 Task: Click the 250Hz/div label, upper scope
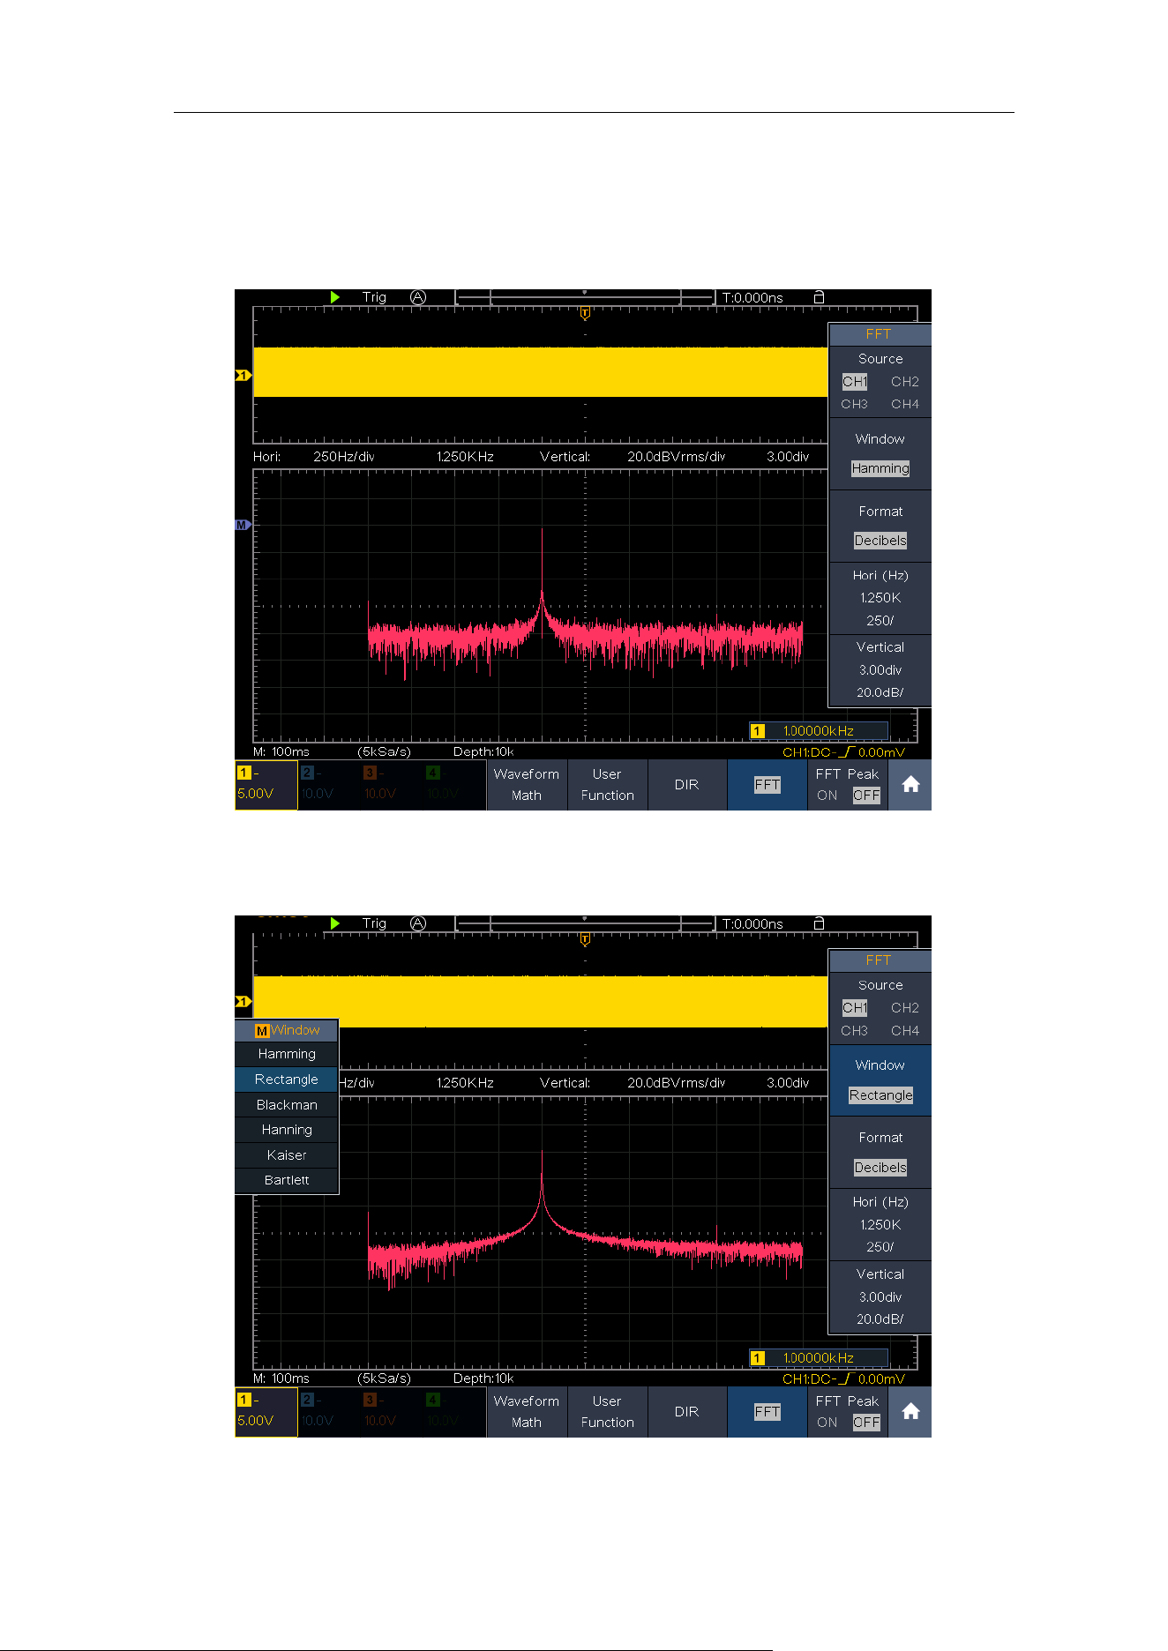click(344, 457)
